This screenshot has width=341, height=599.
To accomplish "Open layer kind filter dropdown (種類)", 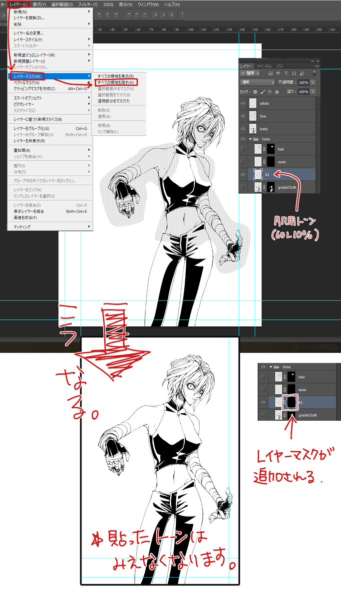I will (x=250, y=73).
